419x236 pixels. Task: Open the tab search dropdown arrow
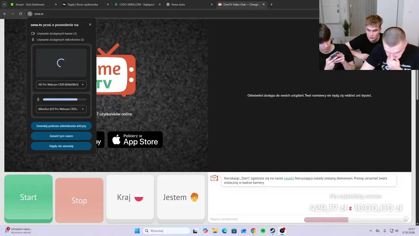4,5
